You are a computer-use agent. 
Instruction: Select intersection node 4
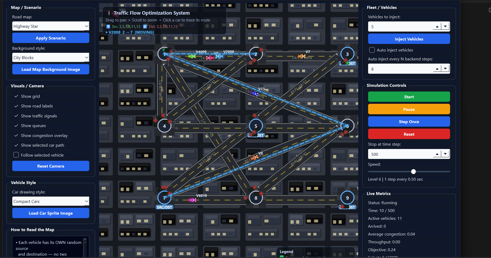coord(164,126)
